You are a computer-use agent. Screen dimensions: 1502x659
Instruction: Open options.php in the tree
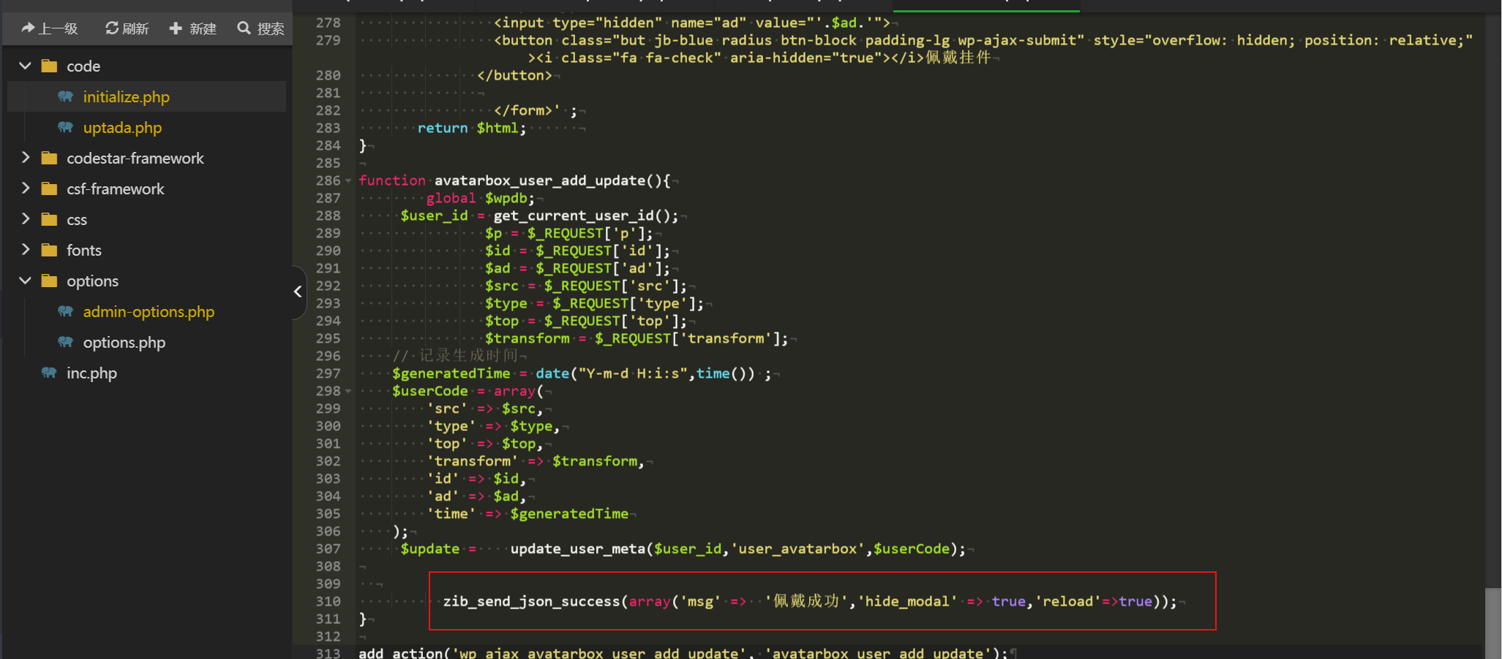coord(124,342)
